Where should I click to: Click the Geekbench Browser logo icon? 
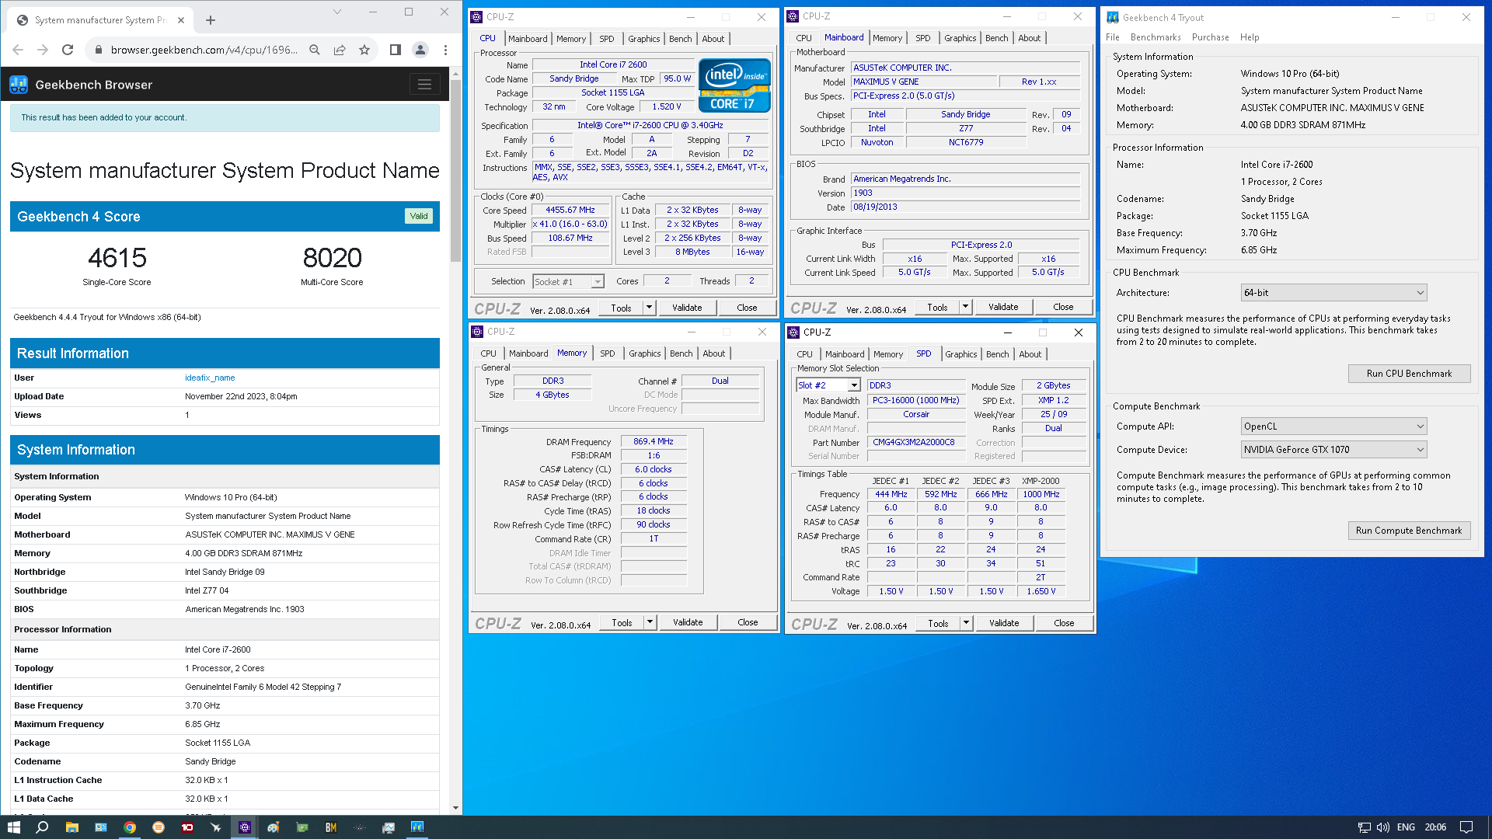click(19, 85)
